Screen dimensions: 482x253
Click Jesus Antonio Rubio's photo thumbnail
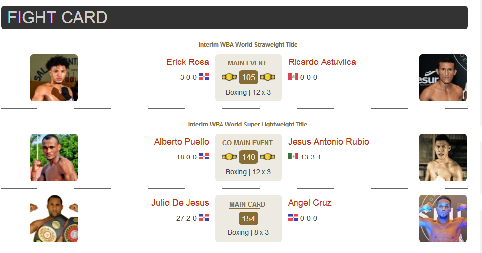pyautogui.click(x=443, y=158)
